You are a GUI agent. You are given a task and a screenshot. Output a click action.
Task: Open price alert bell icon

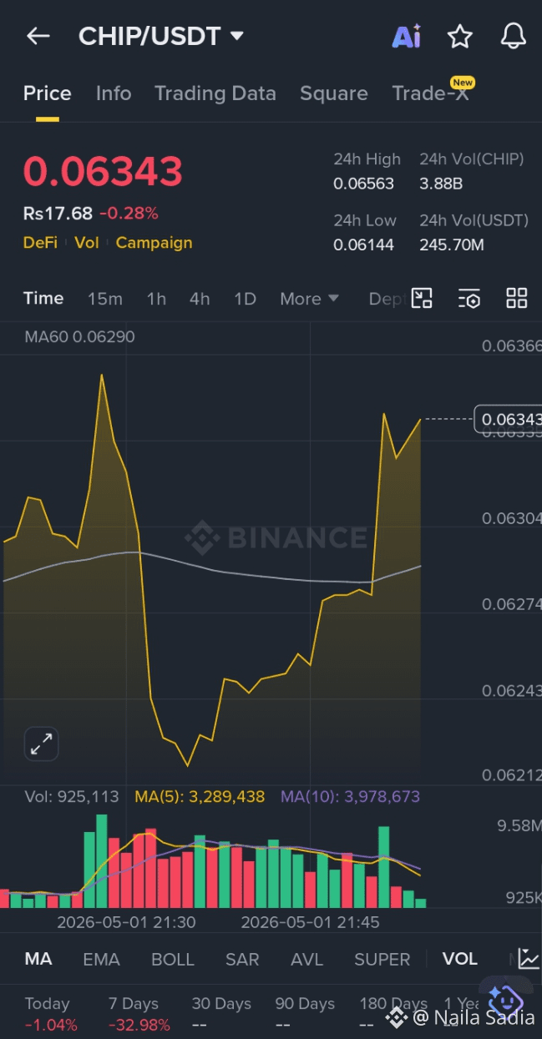pos(513,36)
